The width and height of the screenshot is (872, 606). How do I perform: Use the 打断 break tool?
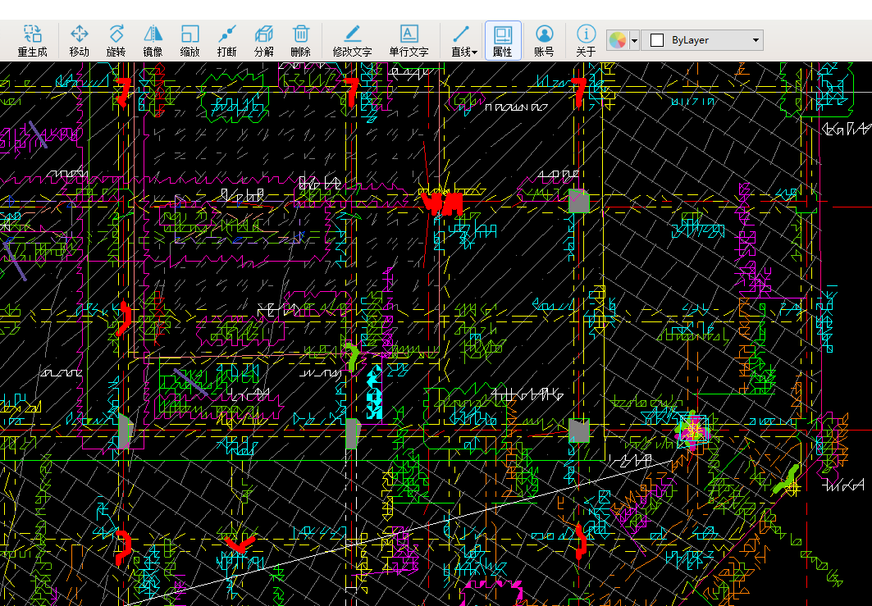tap(227, 34)
